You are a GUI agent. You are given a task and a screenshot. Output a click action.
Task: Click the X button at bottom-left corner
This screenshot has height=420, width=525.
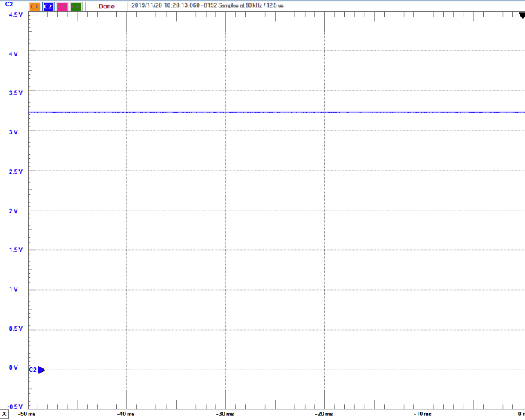tap(5, 414)
